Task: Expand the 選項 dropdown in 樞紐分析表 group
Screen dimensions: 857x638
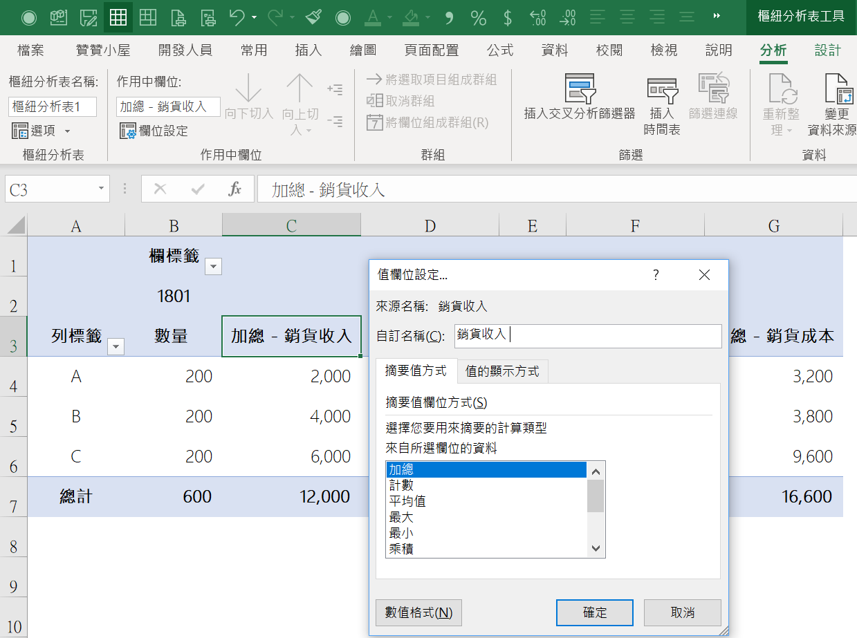Action: 67,131
